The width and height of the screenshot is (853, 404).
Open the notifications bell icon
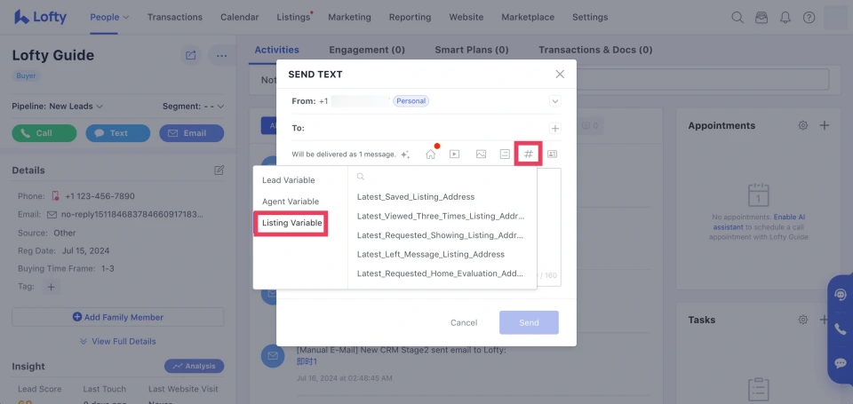(785, 17)
